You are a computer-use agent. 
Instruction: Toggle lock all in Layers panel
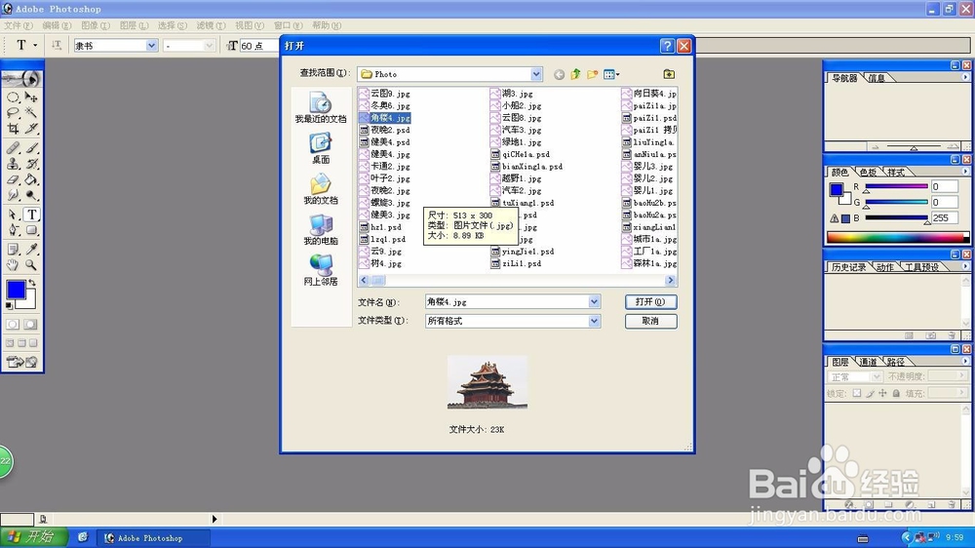click(896, 393)
